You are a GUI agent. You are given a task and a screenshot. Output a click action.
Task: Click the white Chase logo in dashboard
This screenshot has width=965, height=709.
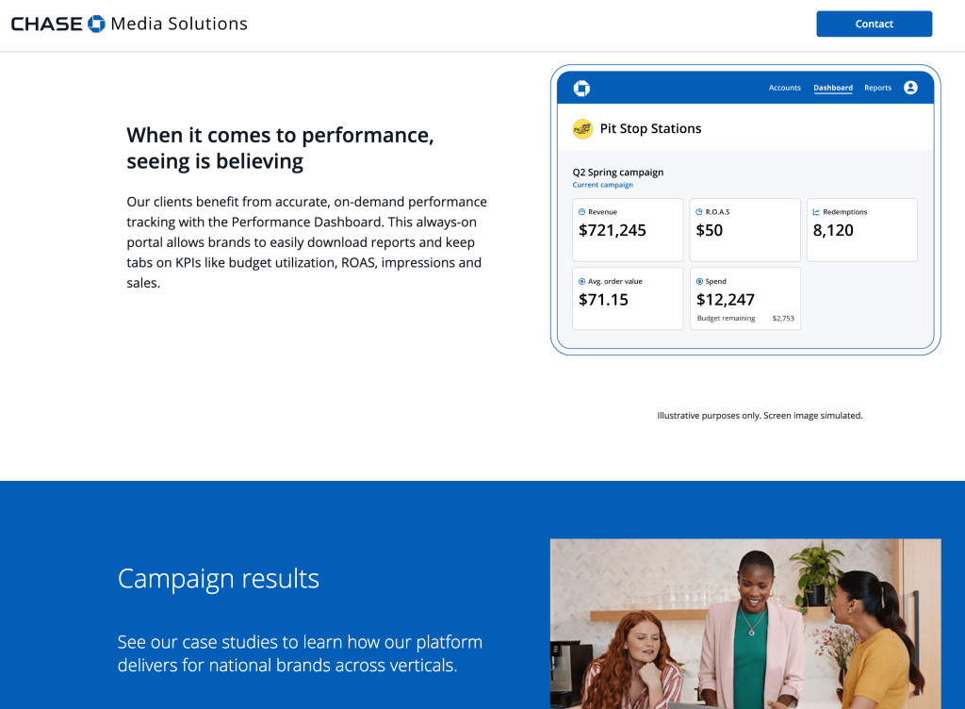click(x=581, y=88)
